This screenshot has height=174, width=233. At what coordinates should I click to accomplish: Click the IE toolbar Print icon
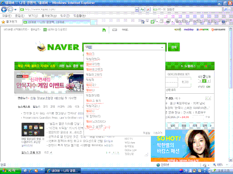[168, 22]
